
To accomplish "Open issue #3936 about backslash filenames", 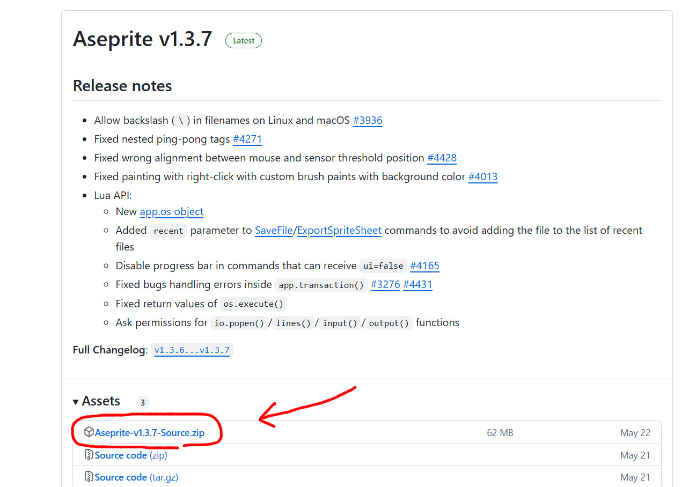I will [x=368, y=120].
